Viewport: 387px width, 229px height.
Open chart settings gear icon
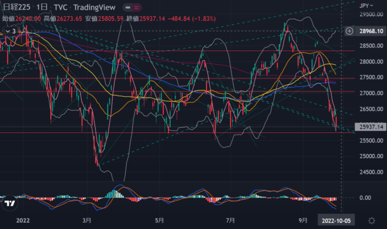pyautogui.click(x=371, y=220)
